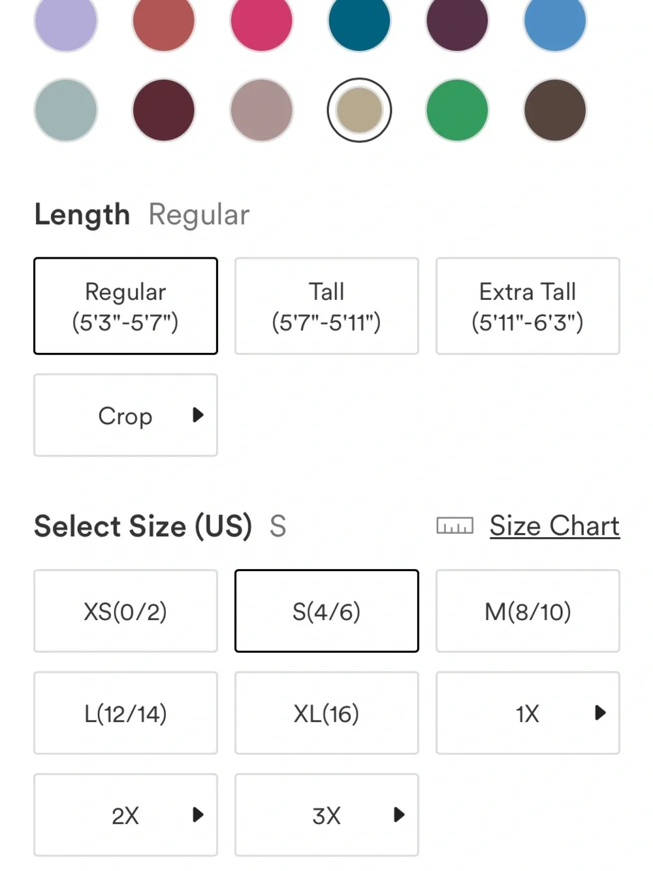The image size is (653, 871).
Task: Expand the 3X size options
Action: [x=326, y=815]
